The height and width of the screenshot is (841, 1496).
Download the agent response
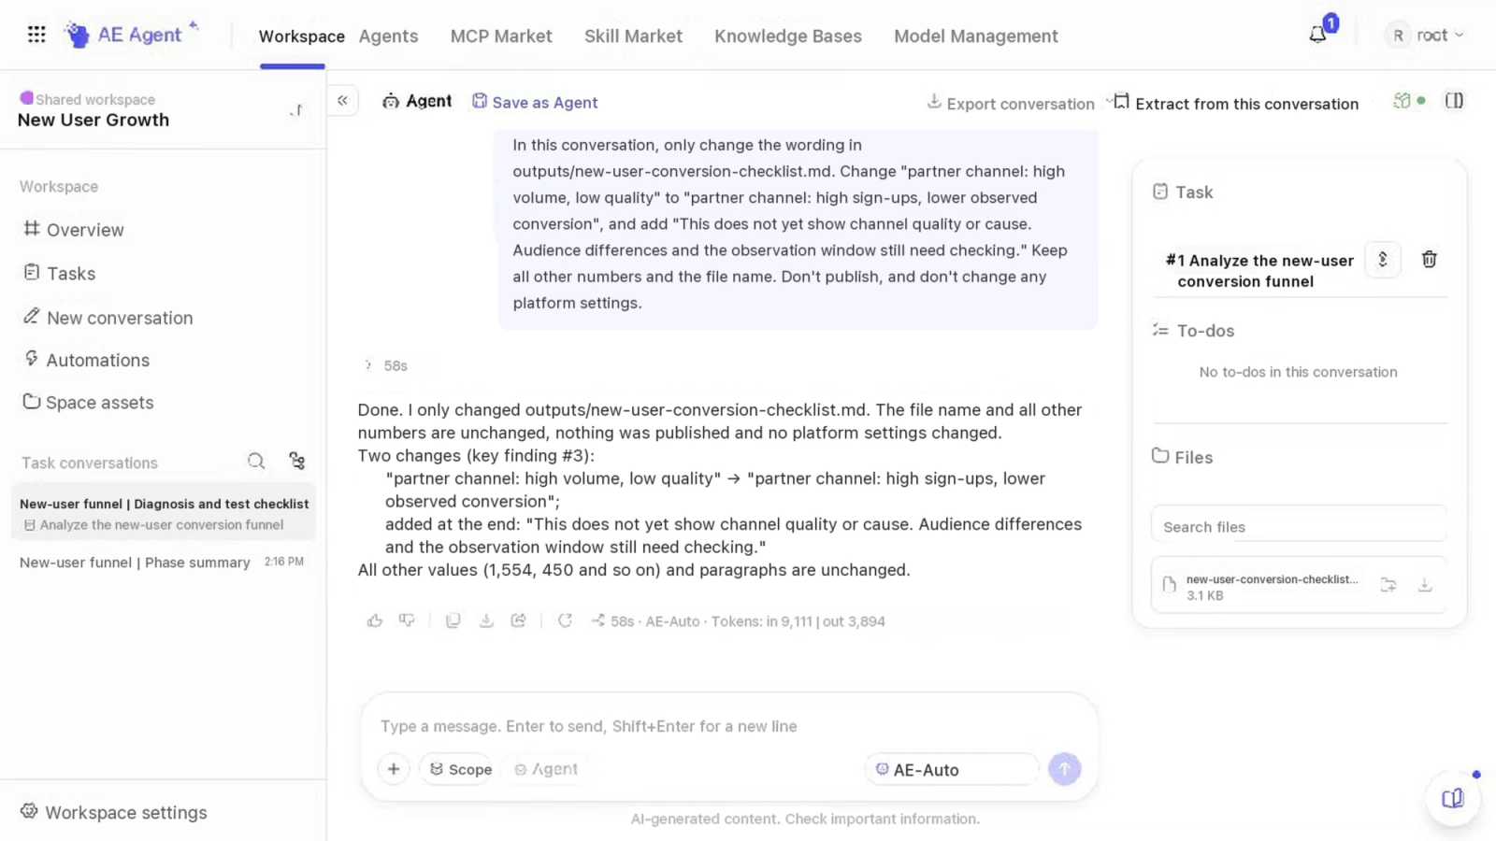pyautogui.click(x=486, y=620)
